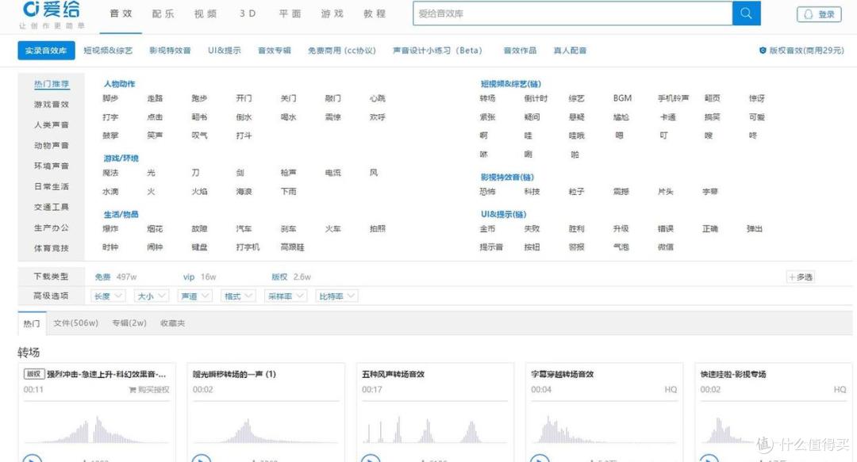Viewport: 857px width, 462px height.
Task: Select 动物声音 category in sidebar
Action: pos(52,146)
